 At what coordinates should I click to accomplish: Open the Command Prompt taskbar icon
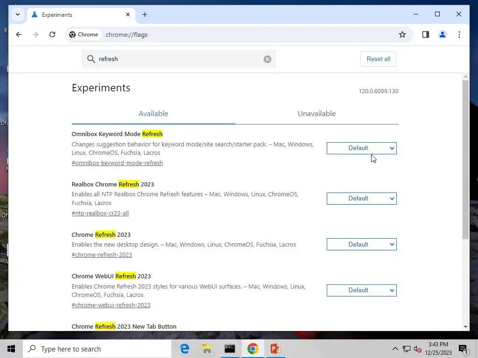tap(230, 349)
